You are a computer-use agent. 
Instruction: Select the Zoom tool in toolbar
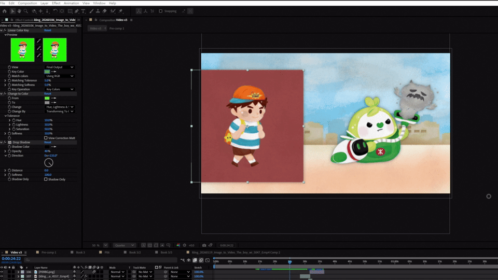tap(26, 11)
